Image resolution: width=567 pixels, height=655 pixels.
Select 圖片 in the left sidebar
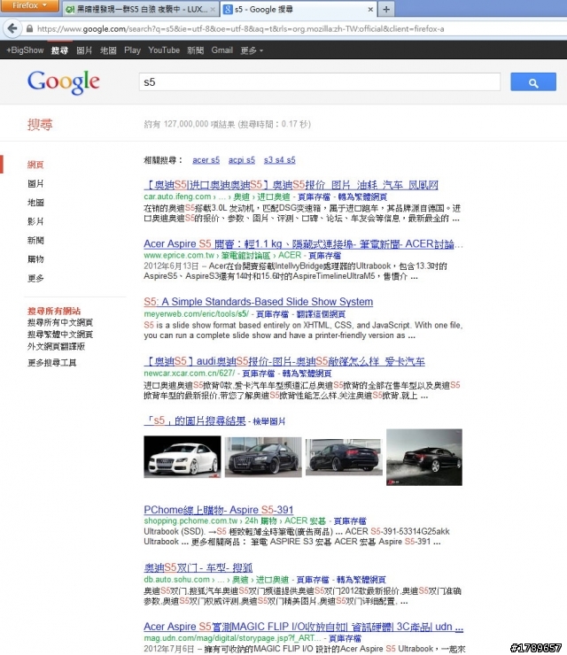(35, 183)
